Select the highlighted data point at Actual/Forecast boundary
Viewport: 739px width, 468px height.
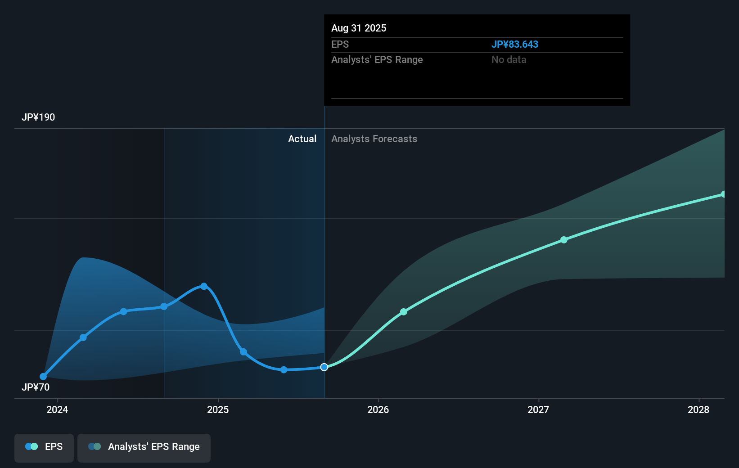(324, 367)
